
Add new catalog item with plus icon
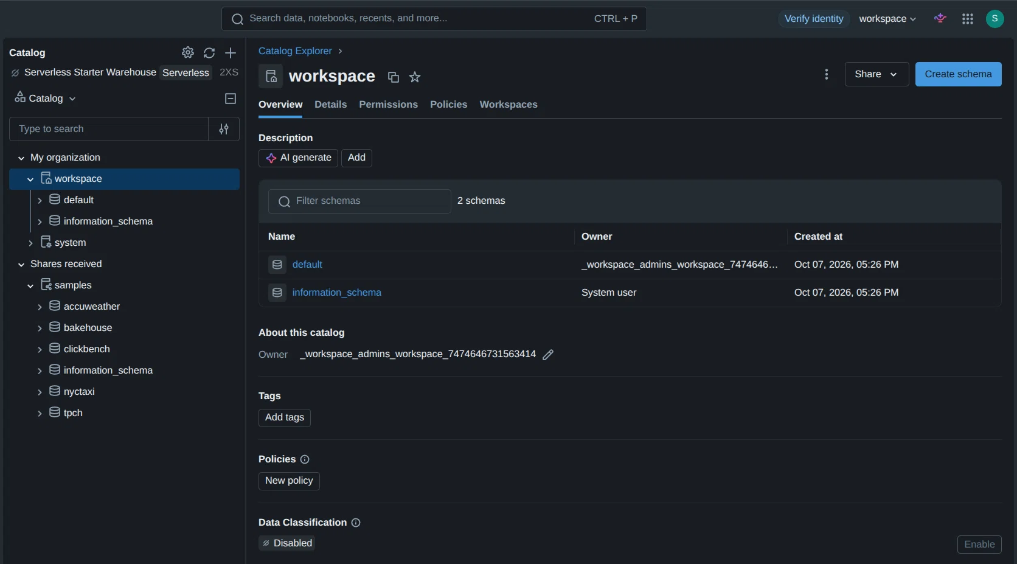pyautogui.click(x=231, y=53)
